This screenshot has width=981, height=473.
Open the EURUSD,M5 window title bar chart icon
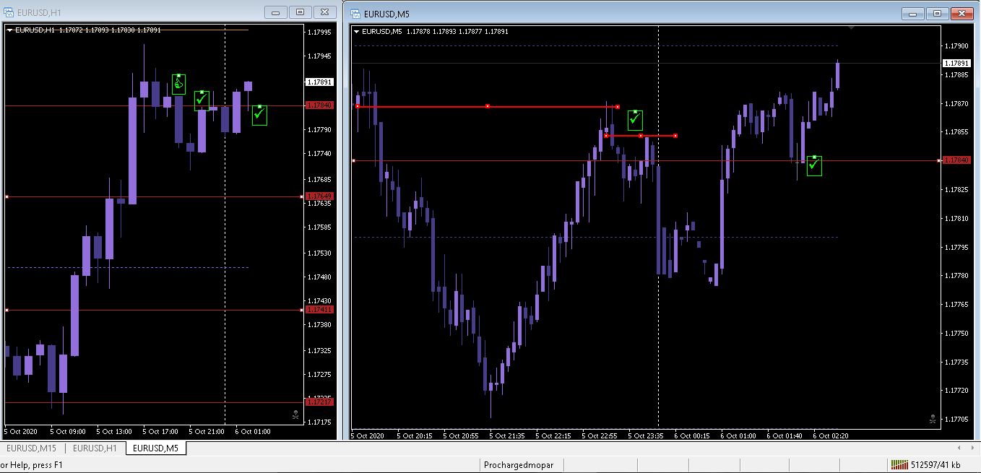(355, 13)
